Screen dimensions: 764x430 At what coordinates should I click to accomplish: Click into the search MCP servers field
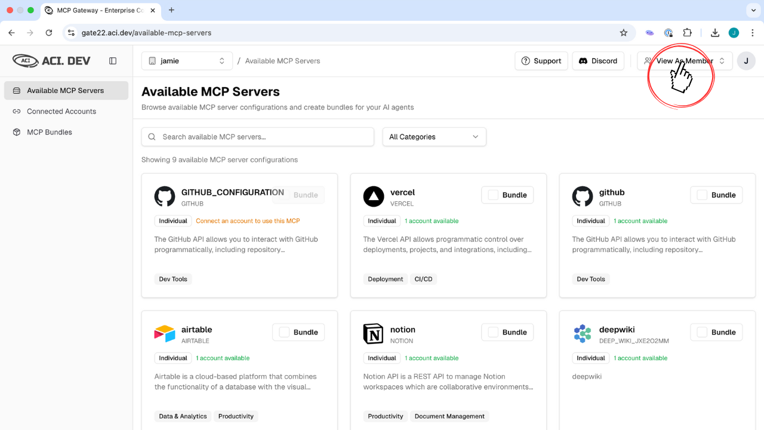(258, 137)
